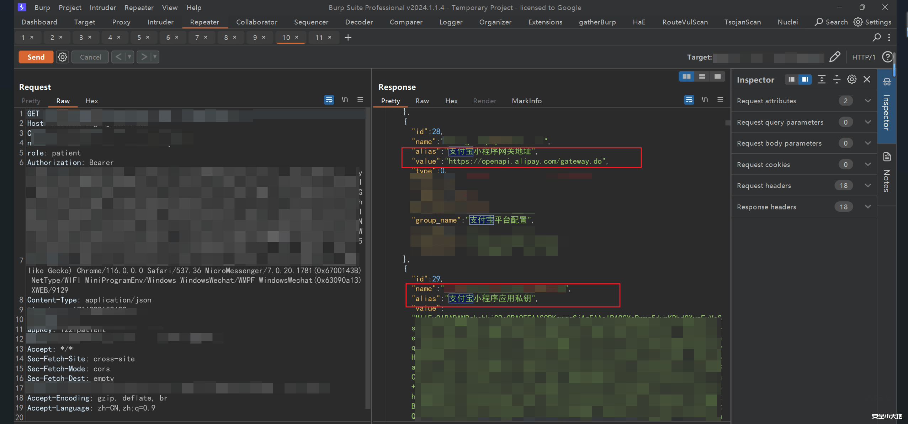The height and width of the screenshot is (424, 908).
Task: Click the send options gear icon
Action: (63, 57)
